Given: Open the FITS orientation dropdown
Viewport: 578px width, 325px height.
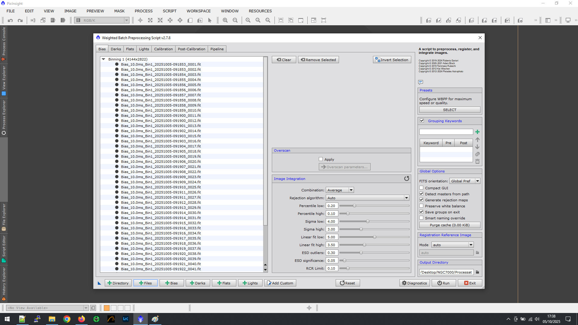Looking at the screenshot, I should 465,181.
